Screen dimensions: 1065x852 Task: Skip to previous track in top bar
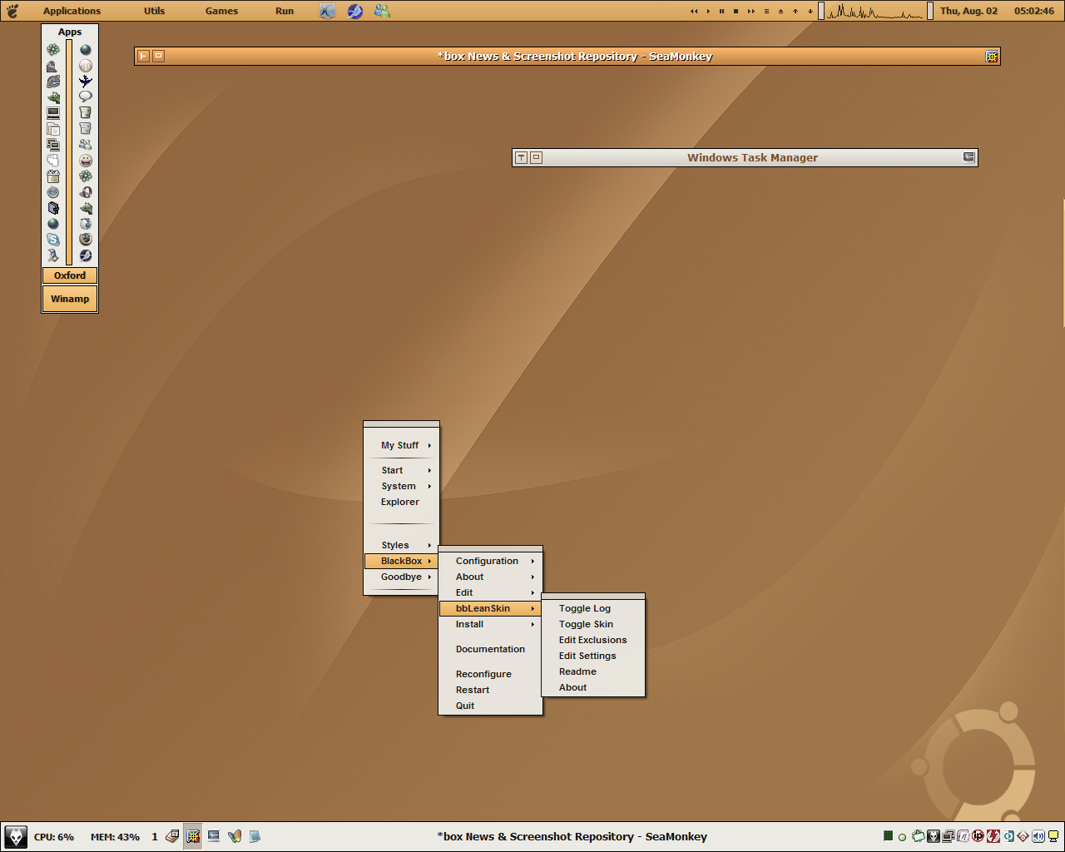[x=694, y=11]
